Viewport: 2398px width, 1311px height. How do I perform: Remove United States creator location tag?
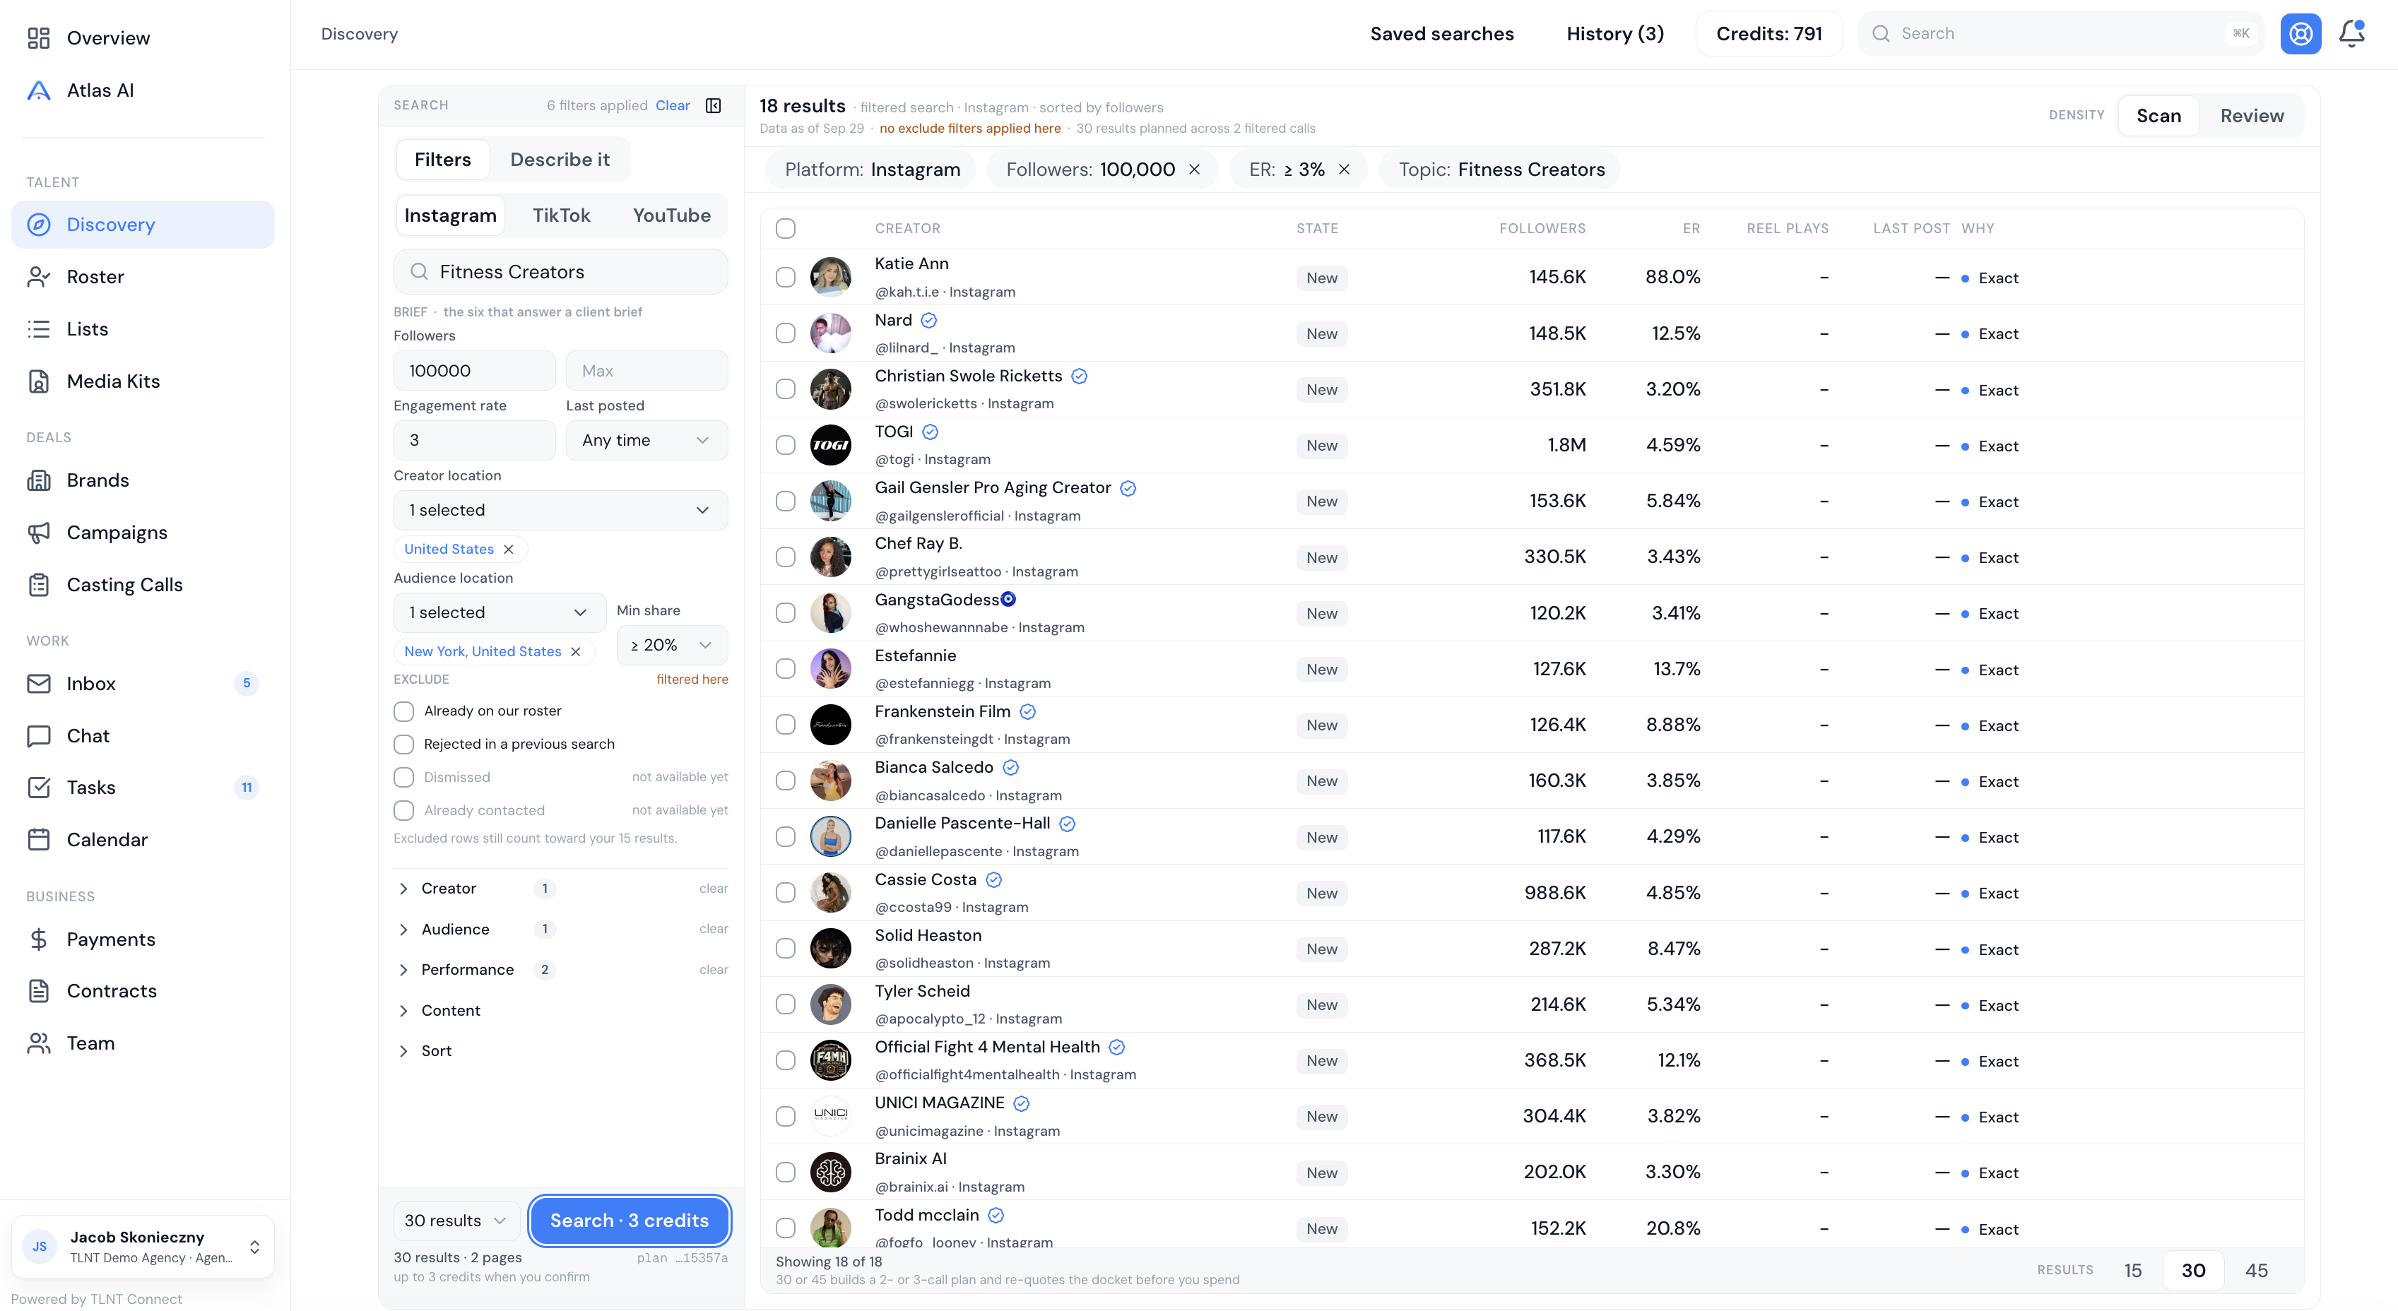tap(508, 549)
